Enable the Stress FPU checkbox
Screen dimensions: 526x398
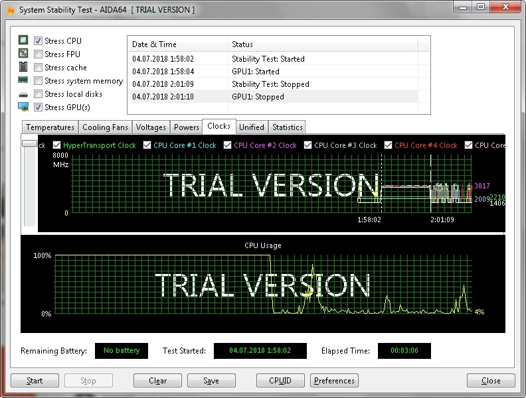pos(39,54)
